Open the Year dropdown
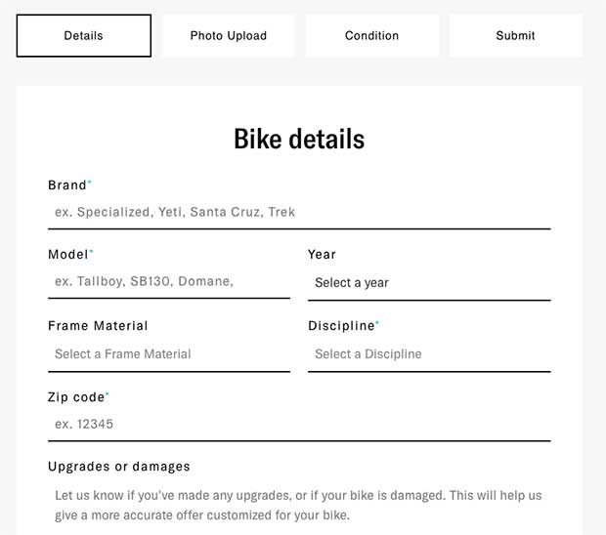Viewport: 606px width, 535px height. pyautogui.click(x=429, y=283)
